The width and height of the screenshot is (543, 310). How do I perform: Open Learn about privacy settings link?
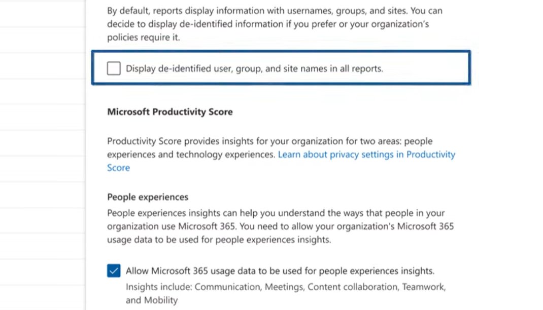pyautogui.click(x=366, y=154)
